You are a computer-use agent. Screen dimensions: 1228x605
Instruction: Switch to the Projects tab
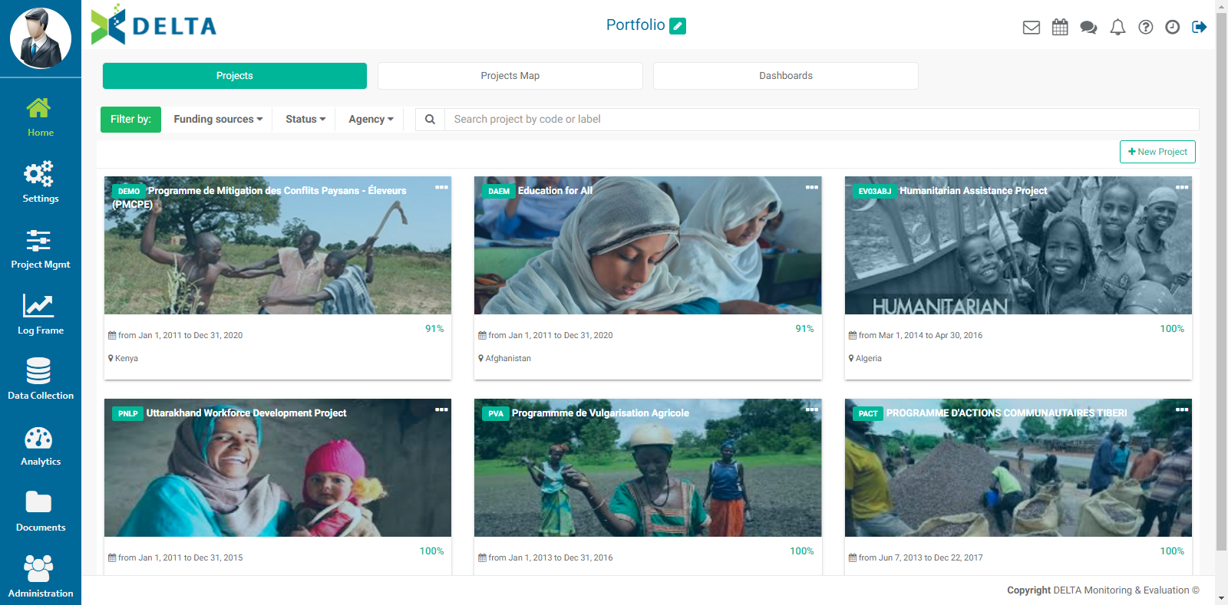pos(235,76)
